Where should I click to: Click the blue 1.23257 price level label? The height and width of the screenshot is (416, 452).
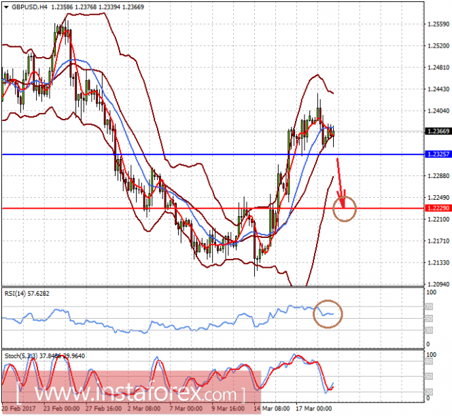[x=438, y=154]
